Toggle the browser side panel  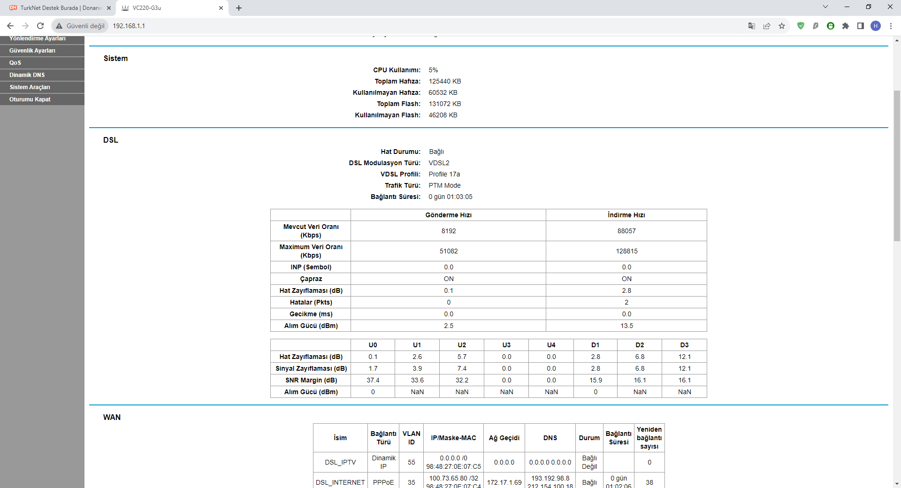[861, 26]
